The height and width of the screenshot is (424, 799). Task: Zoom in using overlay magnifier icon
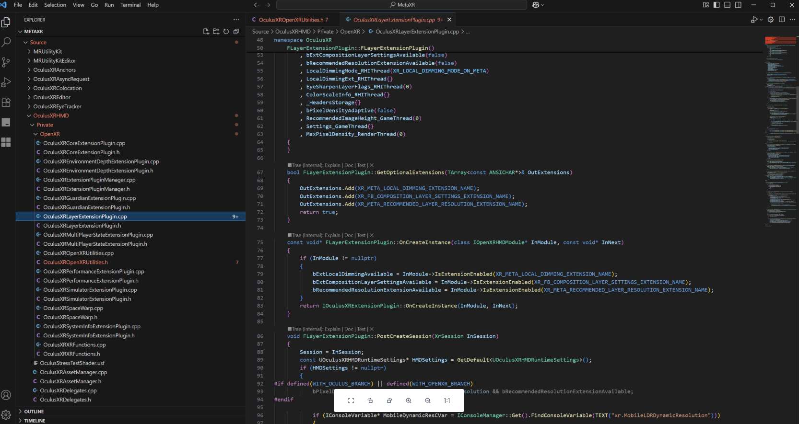[x=409, y=401]
